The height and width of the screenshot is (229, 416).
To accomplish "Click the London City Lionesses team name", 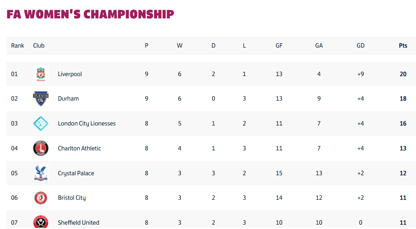I will pos(87,123).
